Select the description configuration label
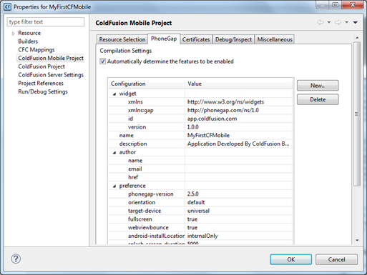 (x=133, y=144)
